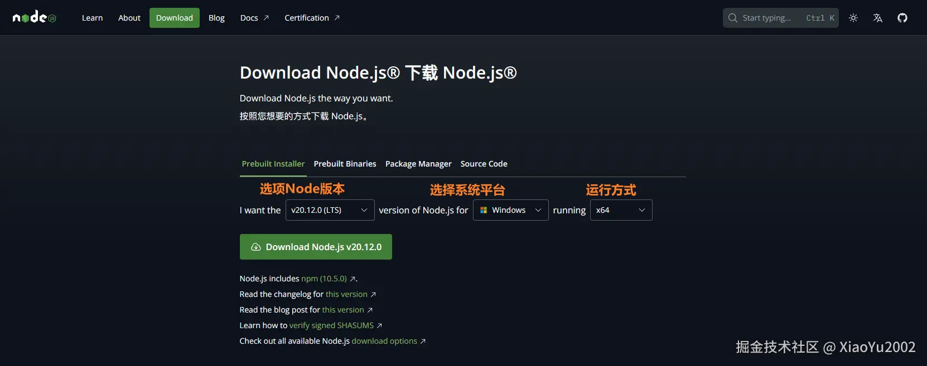
Task: Click the Windows logo icon in the platform dropdown
Action: (484, 210)
